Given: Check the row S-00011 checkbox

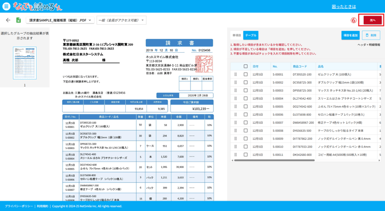Looking at the screenshot, I should 245,155.
